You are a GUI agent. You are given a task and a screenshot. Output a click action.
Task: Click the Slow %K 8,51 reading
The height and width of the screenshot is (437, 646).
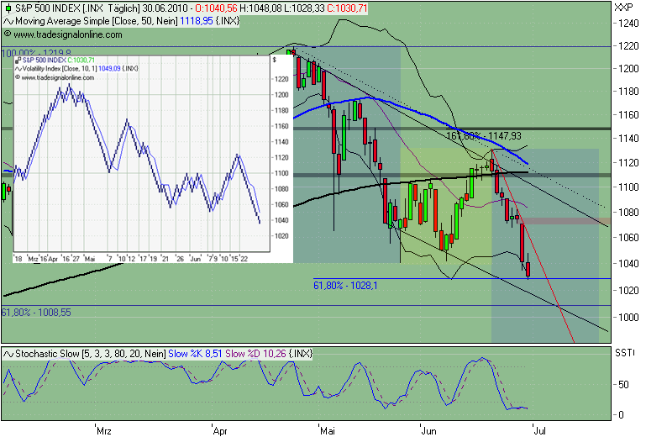tap(195, 354)
